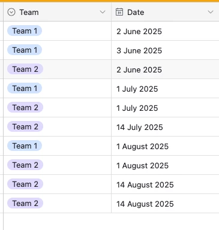Open the Date column dropdown arrow
This screenshot has width=219, height=230.
click(x=211, y=12)
